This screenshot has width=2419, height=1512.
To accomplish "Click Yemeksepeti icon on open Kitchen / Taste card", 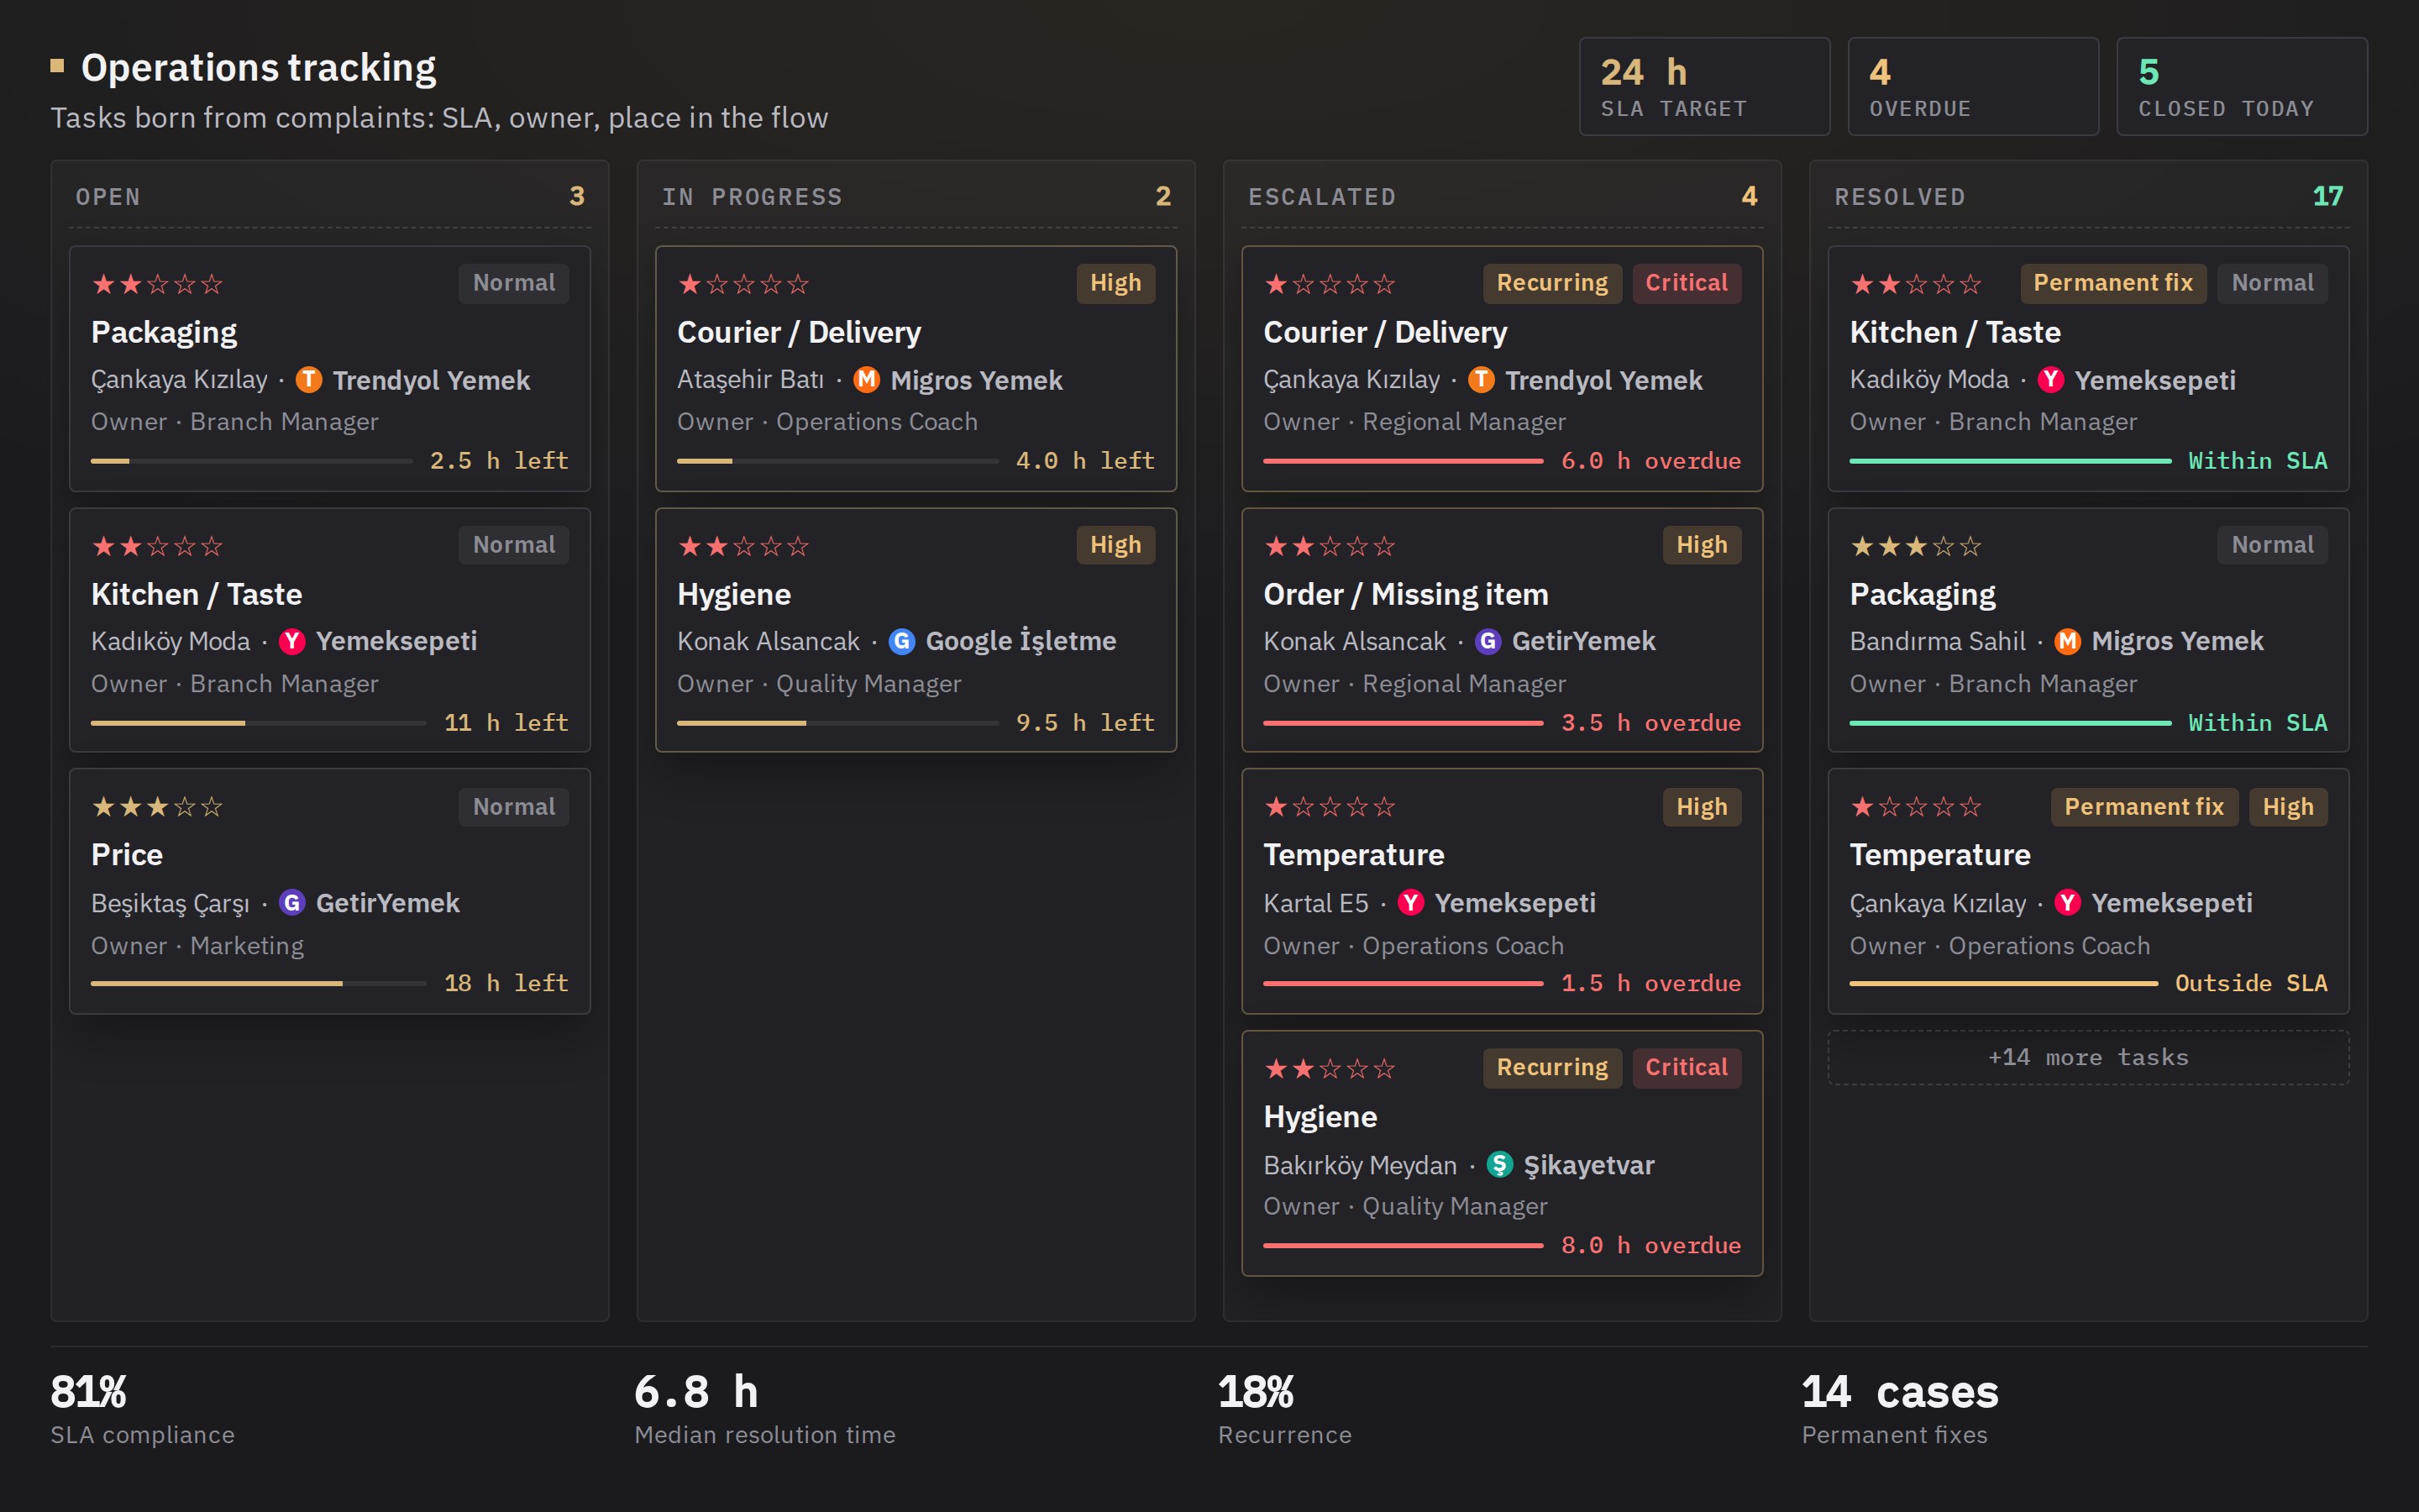I will (x=292, y=641).
